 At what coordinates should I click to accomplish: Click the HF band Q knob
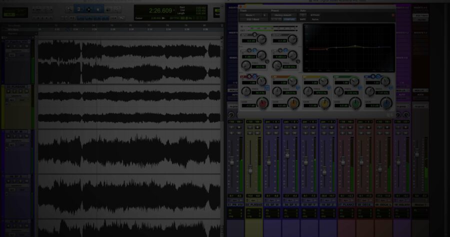click(x=385, y=81)
